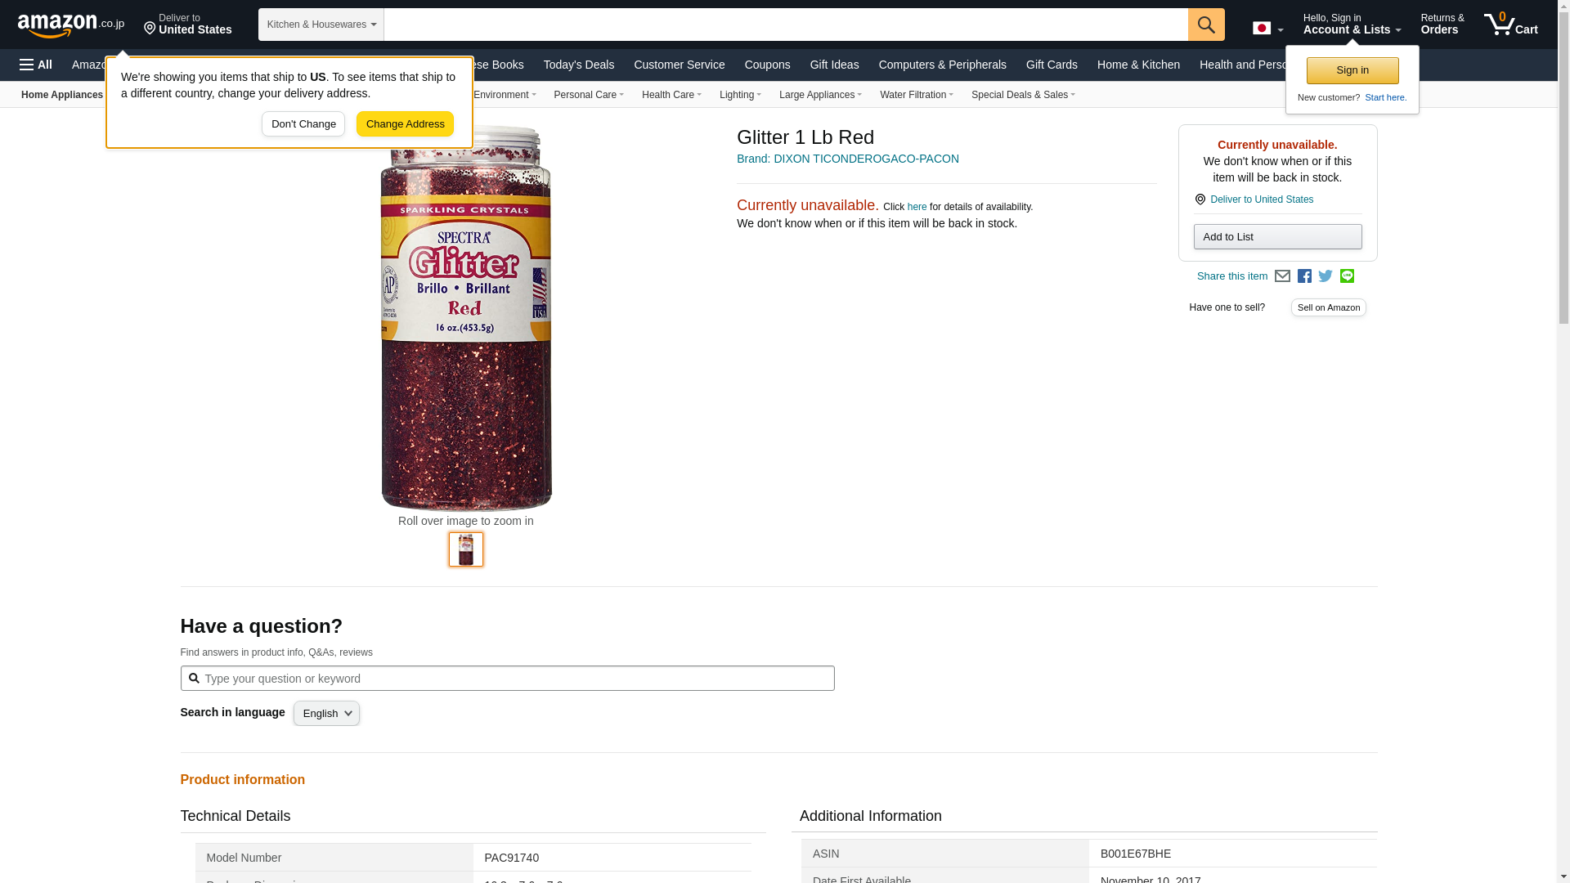Open the Amazon.co.jp logo home
This screenshot has height=883, width=1570.
[x=71, y=25]
